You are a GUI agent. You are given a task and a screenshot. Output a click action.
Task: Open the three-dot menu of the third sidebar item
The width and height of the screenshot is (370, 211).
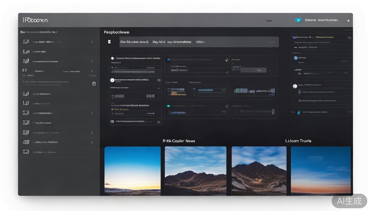click(92, 61)
